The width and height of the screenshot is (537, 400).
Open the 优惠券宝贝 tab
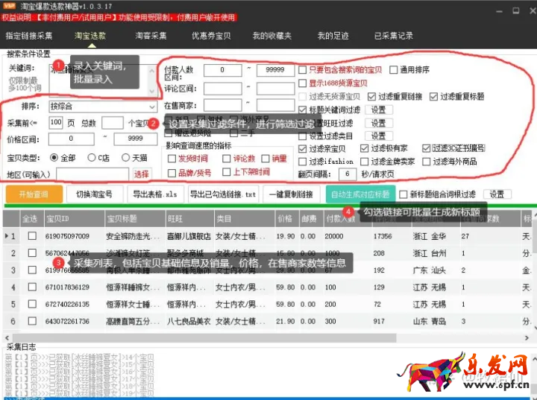click(211, 36)
